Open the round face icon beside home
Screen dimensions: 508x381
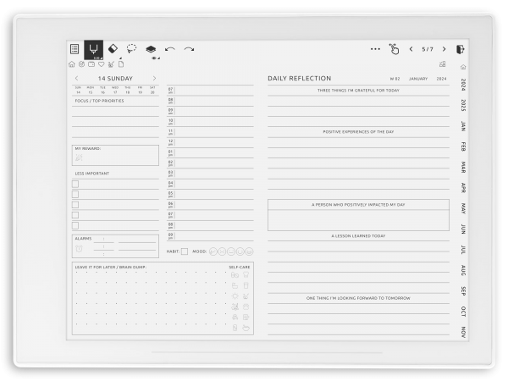81,64
